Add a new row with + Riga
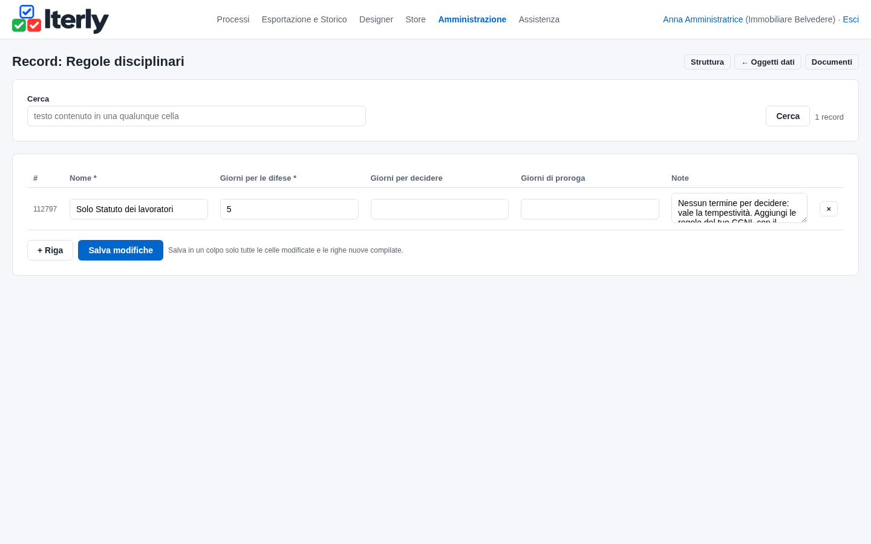The height and width of the screenshot is (544, 871). 50,250
